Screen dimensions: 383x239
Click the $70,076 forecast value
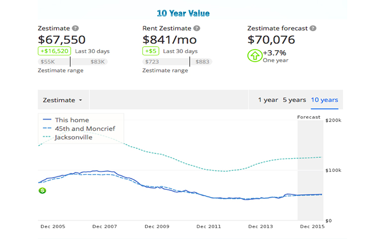point(271,40)
